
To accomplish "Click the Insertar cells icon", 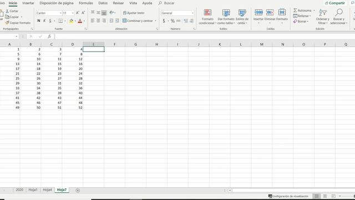I will [x=258, y=12].
